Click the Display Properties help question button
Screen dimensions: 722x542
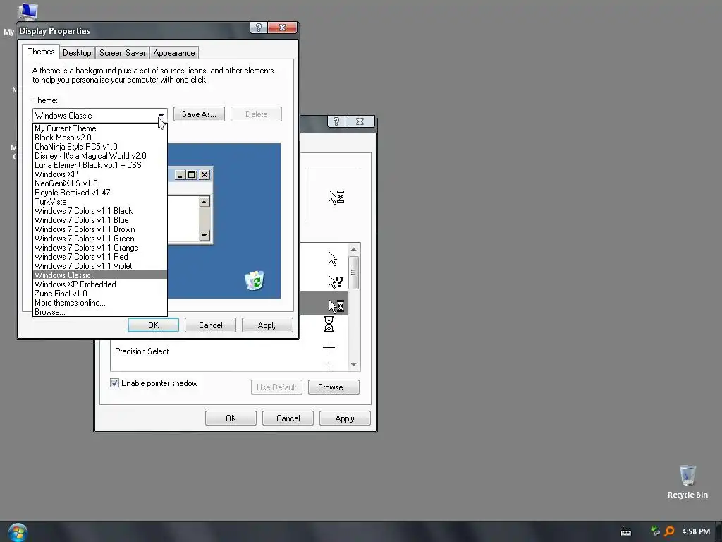coord(258,28)
